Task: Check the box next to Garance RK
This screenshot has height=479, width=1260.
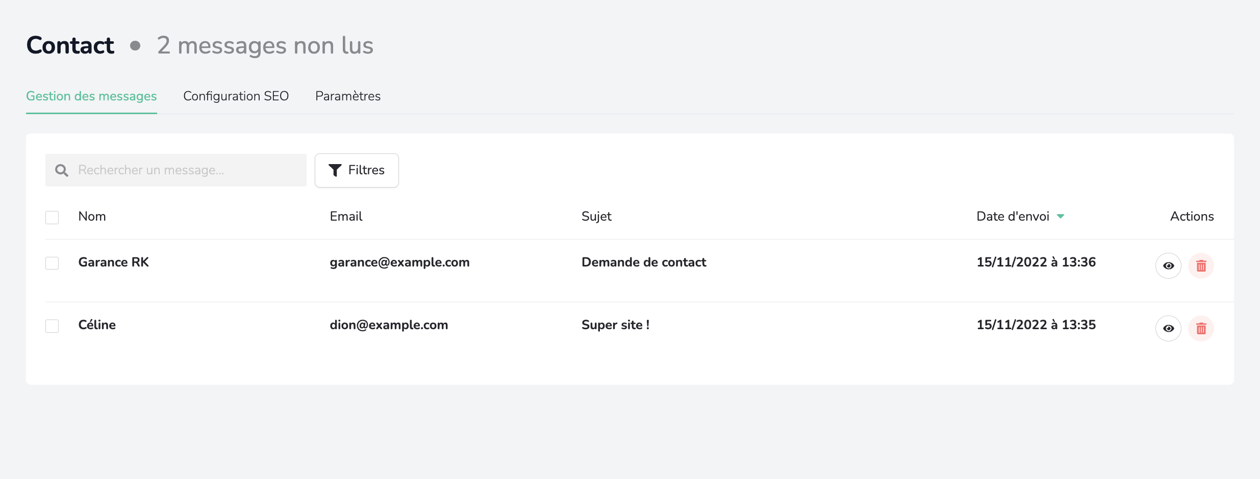Action: point(52,263)
